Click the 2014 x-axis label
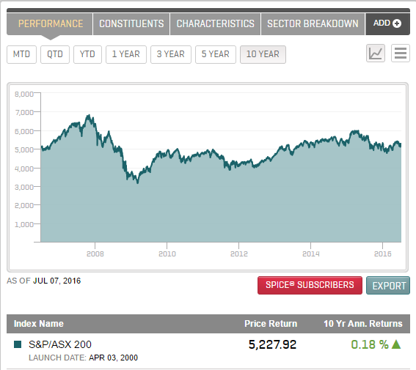The image size is (416, 370). pyautogui.click(x=311, y=254)
